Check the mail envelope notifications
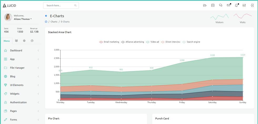Image resolution: width=258 pixels, height=124 pixels. click(x=229, y=5)
